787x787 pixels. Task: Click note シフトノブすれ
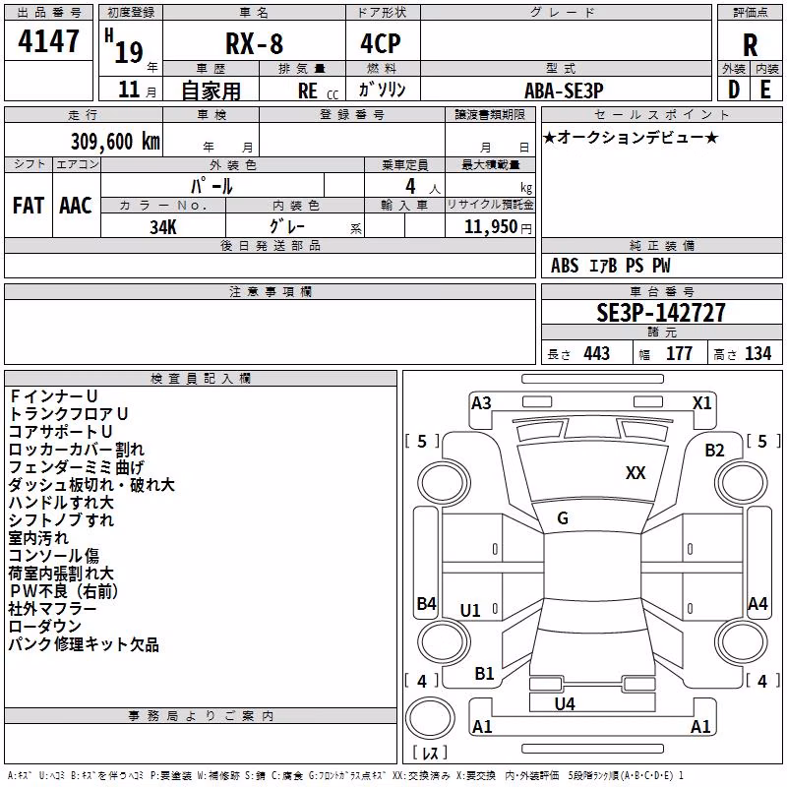coord(61,520)
